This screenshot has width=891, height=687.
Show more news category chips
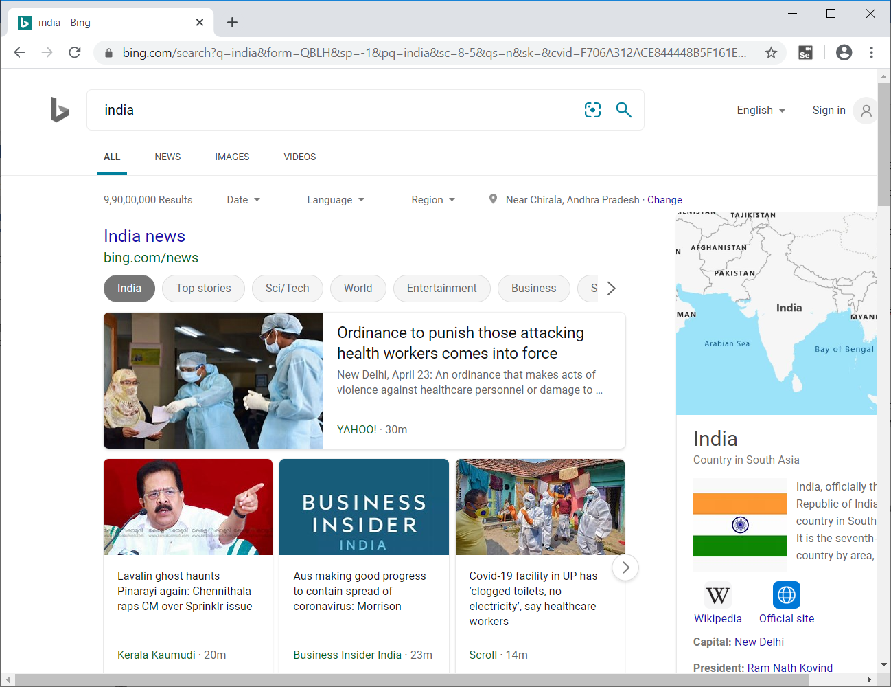pyautogui.click(x=611, y=289)
